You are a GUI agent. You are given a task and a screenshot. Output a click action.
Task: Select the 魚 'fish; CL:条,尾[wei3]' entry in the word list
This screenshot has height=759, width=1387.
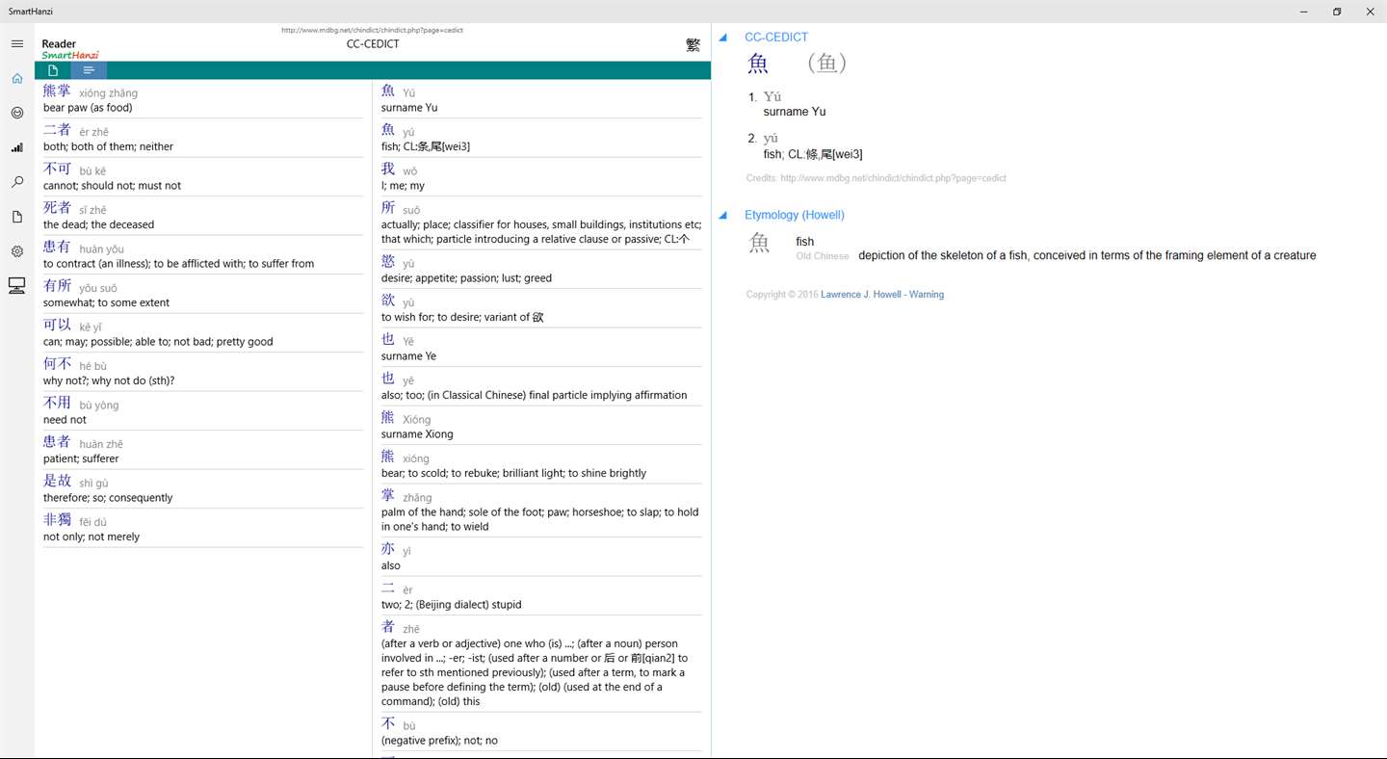541,138
